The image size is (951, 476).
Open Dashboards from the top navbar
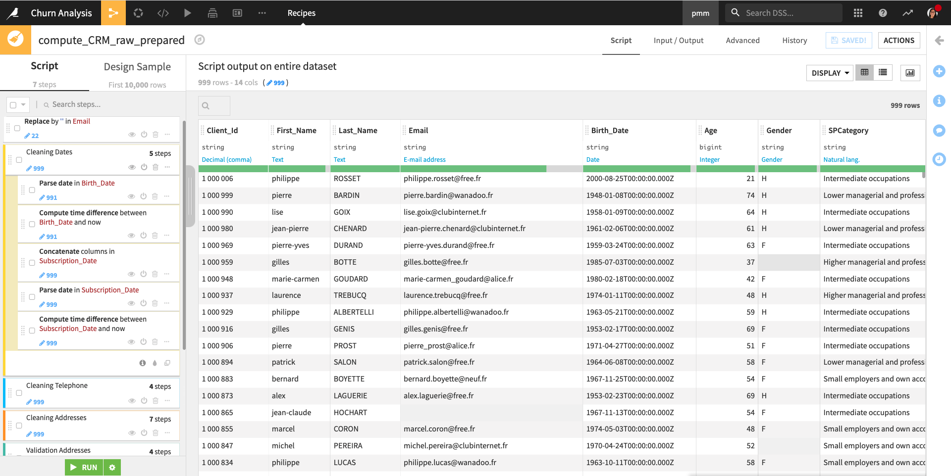point(237,13)
